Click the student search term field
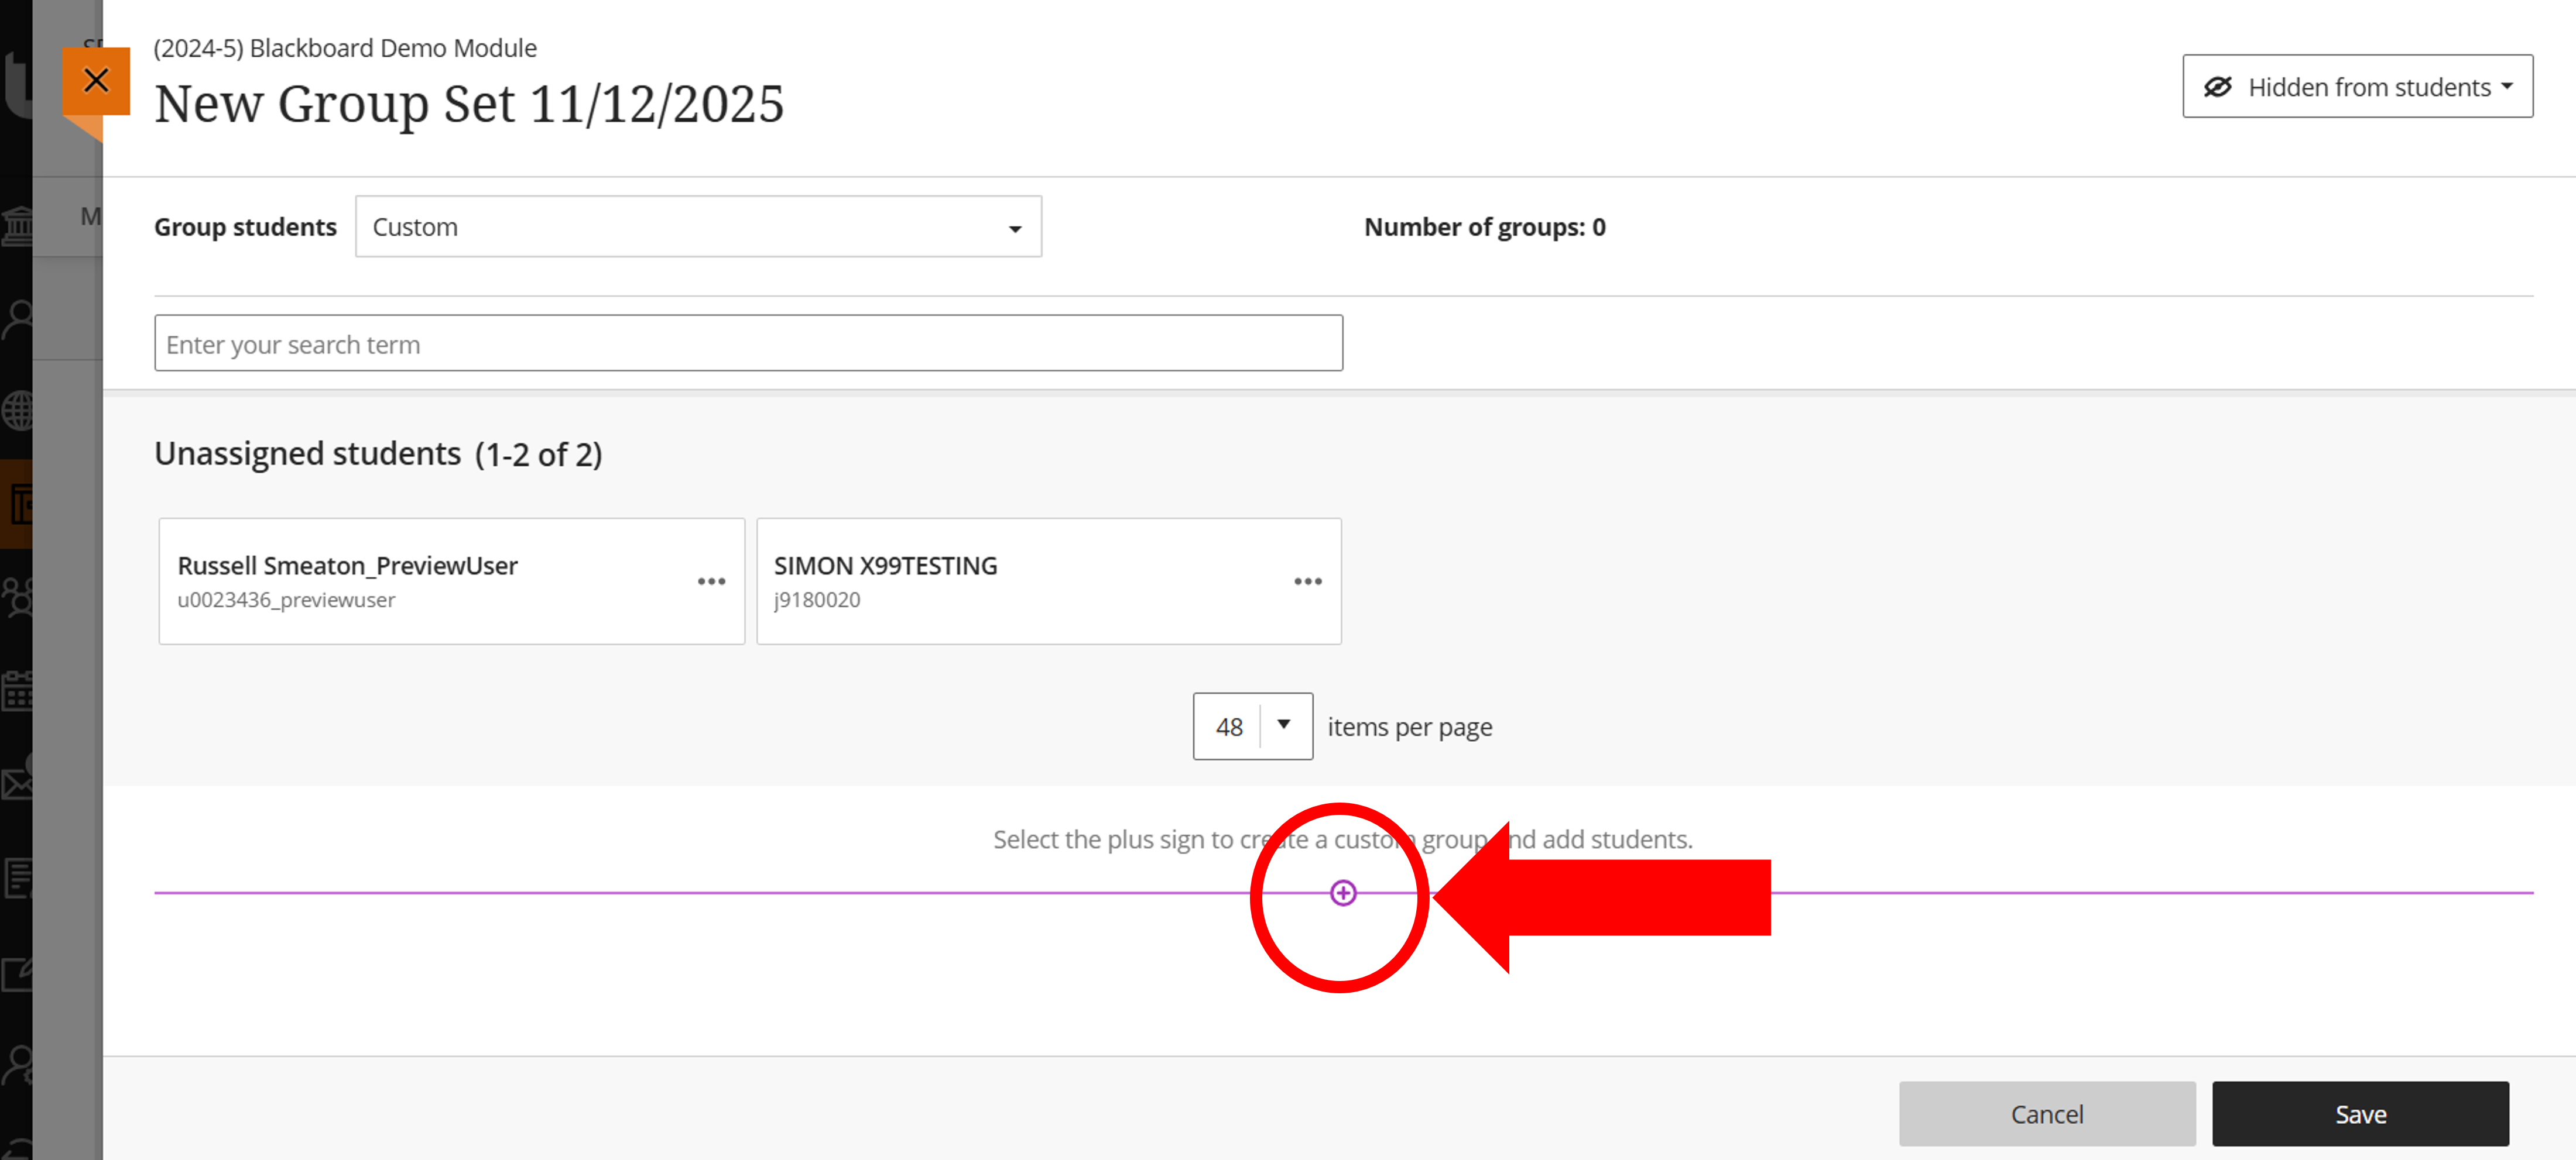Image resolution: width=2576 pixels, height=1160 pixels. click(x=748, y=344)
